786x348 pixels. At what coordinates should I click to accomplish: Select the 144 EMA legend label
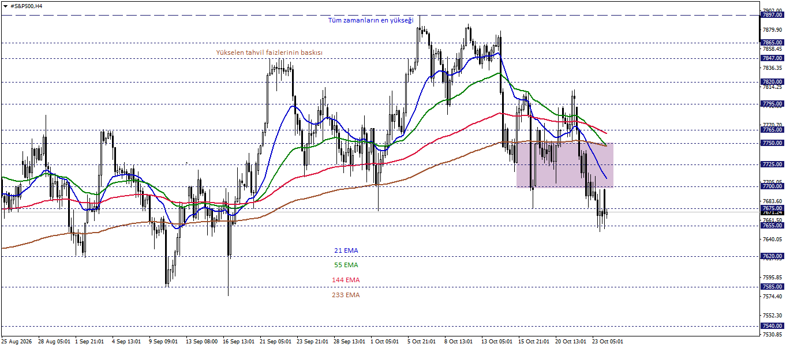point(346,280)
